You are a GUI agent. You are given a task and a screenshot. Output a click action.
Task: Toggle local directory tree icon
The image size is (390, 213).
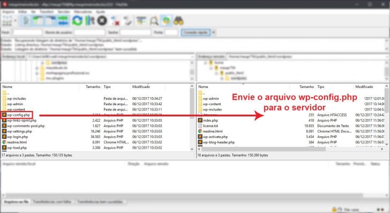coord(38,21)
